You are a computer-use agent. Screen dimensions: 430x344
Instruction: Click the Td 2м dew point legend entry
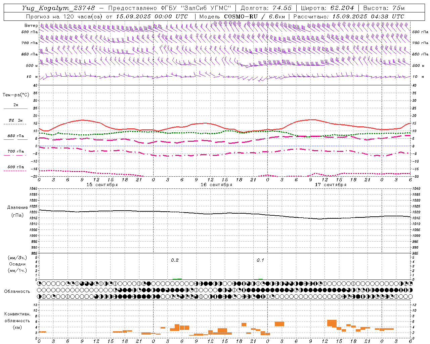tap(15, 120)
